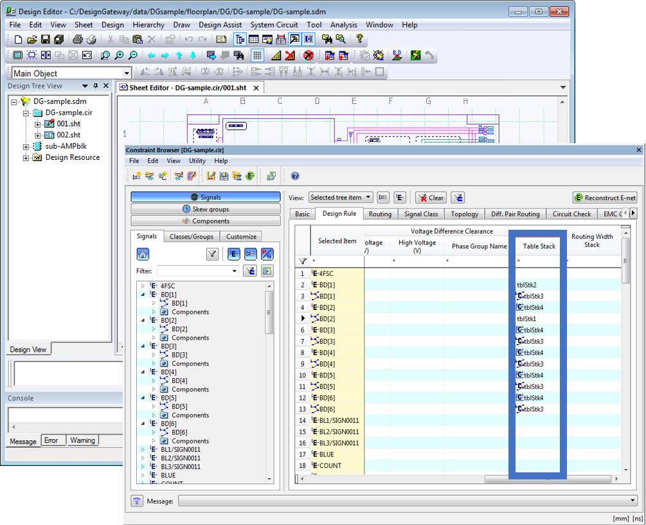Screen dimensions: 646x525
Task: Switch to the Topology tab
Action: (x=464, y=214)
